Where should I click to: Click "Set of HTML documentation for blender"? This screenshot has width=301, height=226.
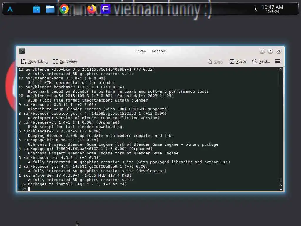[71, 82]
